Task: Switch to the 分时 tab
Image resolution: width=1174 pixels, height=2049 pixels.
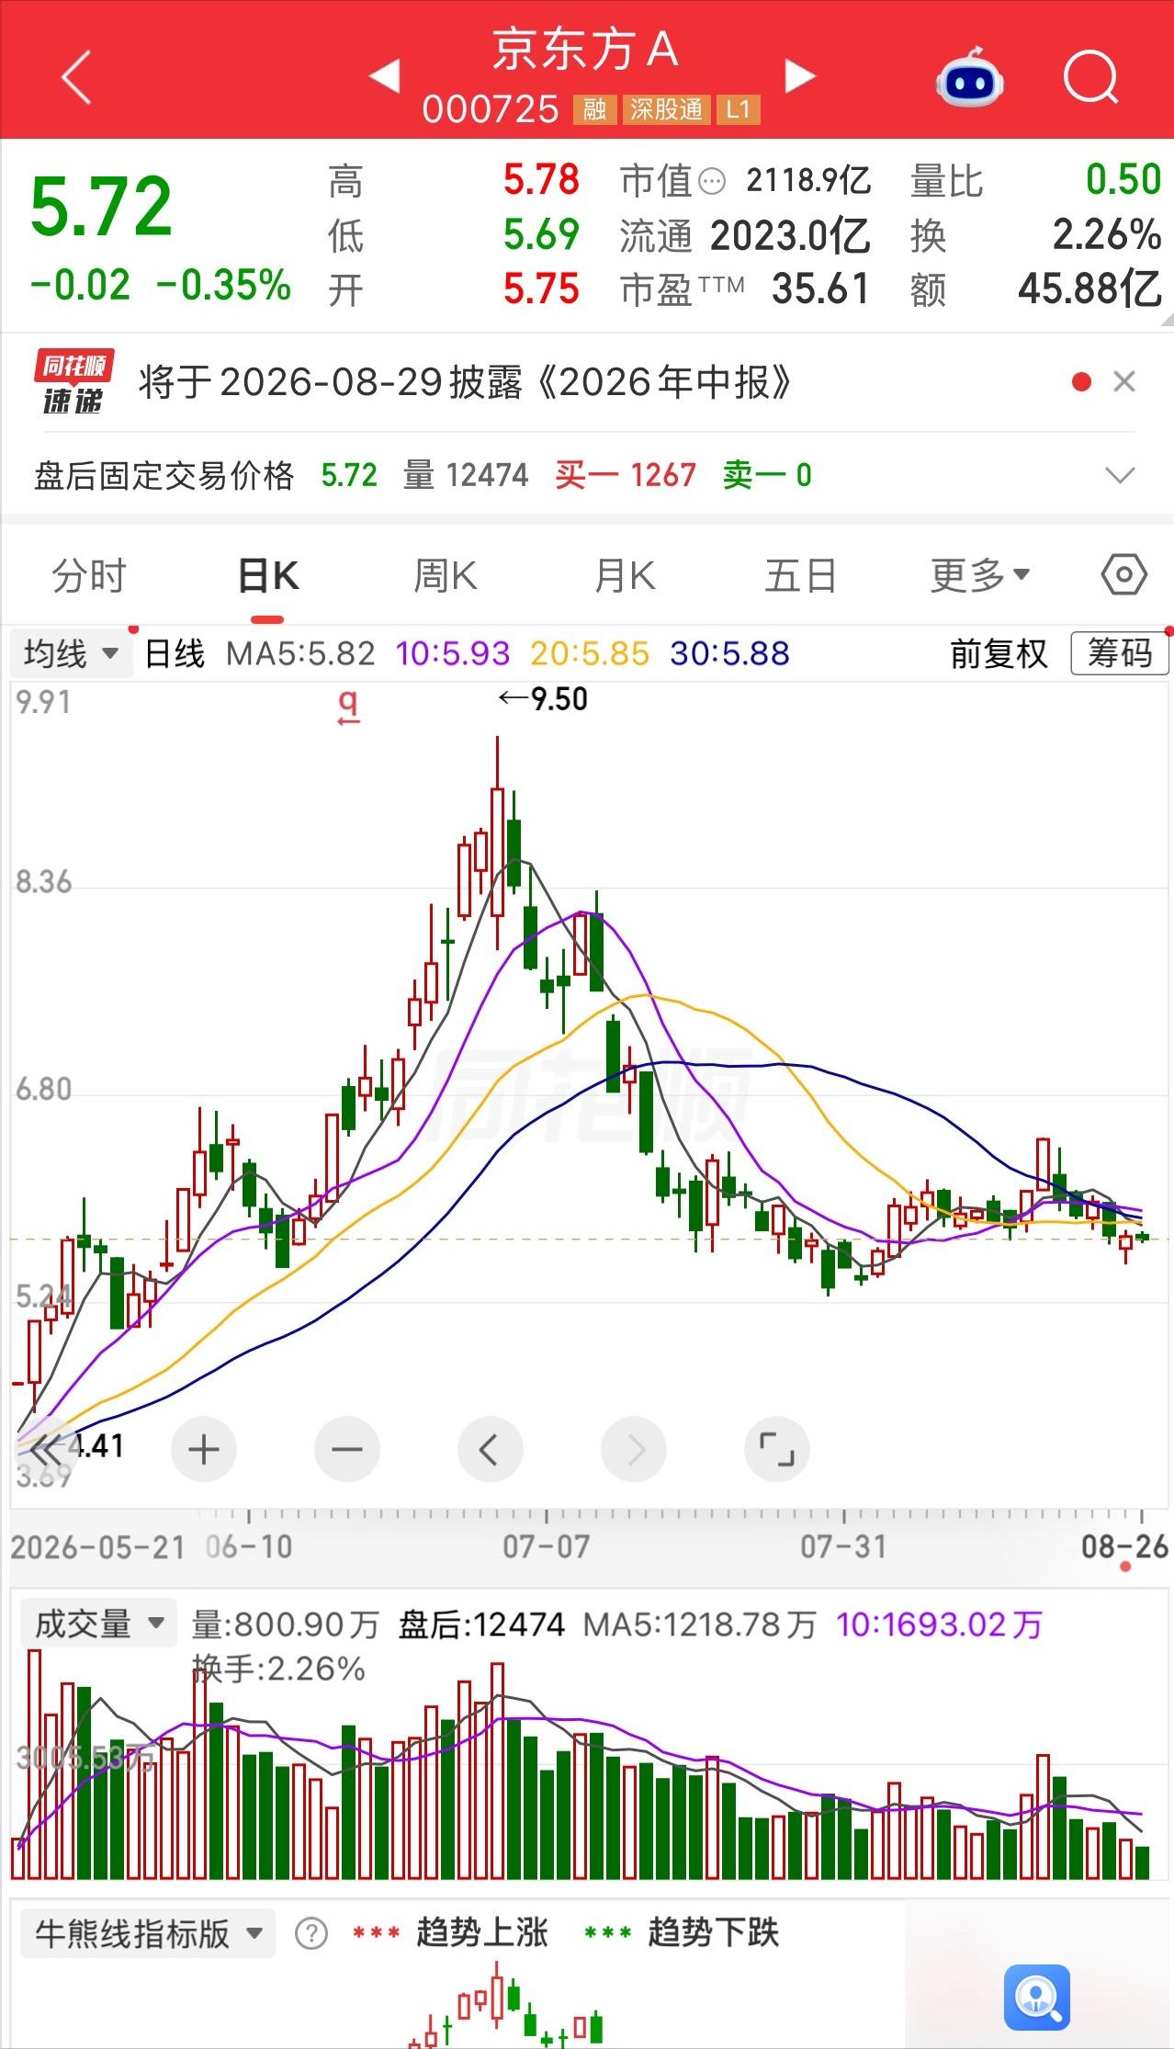Action: coord(88,576)
